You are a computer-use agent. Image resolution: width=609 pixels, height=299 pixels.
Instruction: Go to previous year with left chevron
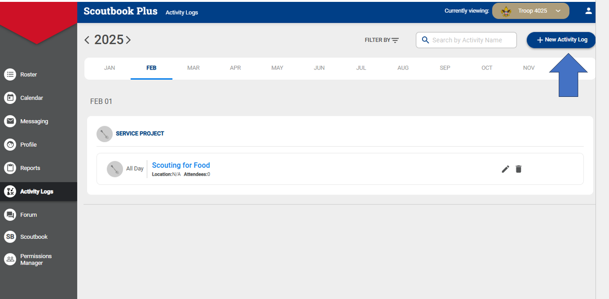[x=87, y=40]
